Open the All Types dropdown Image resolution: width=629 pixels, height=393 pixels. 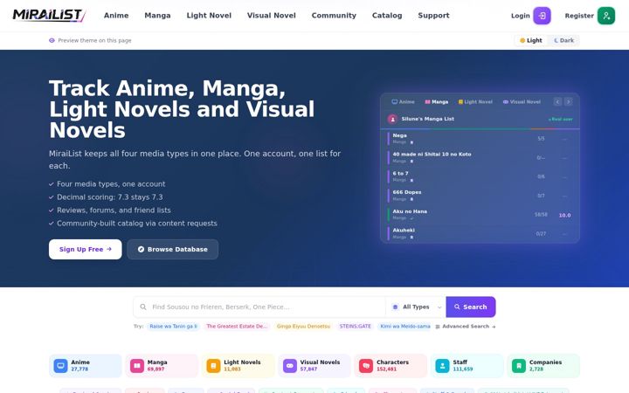pos(416,307)
